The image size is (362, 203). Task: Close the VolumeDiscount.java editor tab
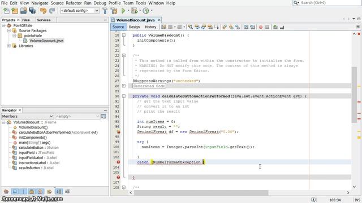[159, 20]
